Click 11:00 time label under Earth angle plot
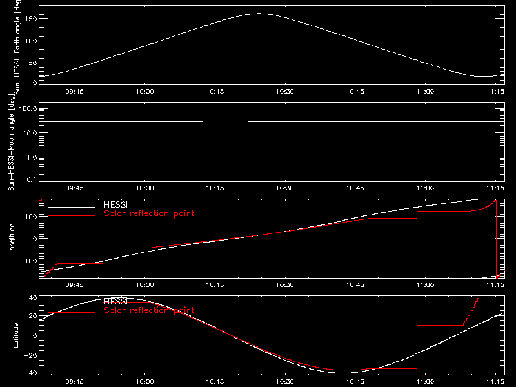 click(x=425, y=92)
